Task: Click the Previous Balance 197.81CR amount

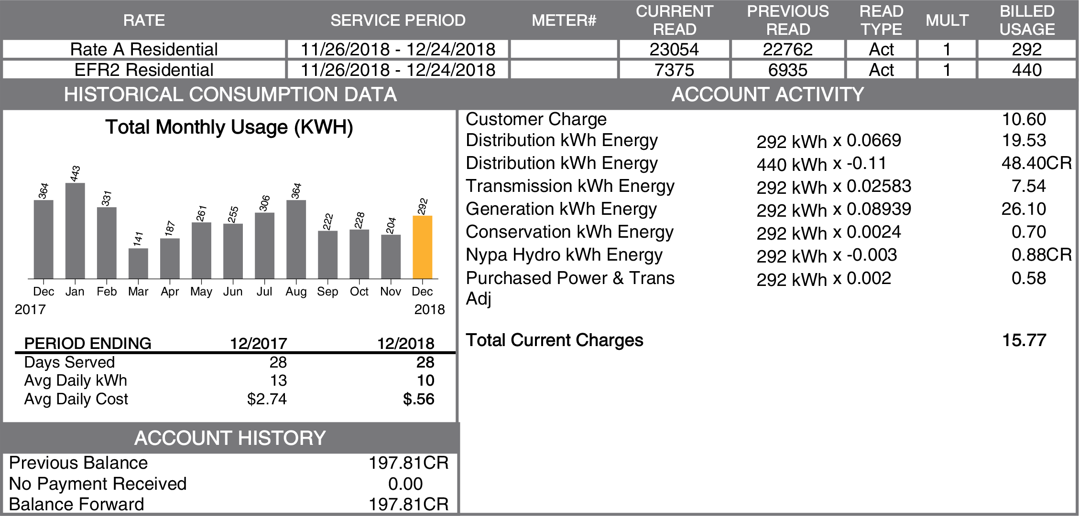Action: (408, 463)
